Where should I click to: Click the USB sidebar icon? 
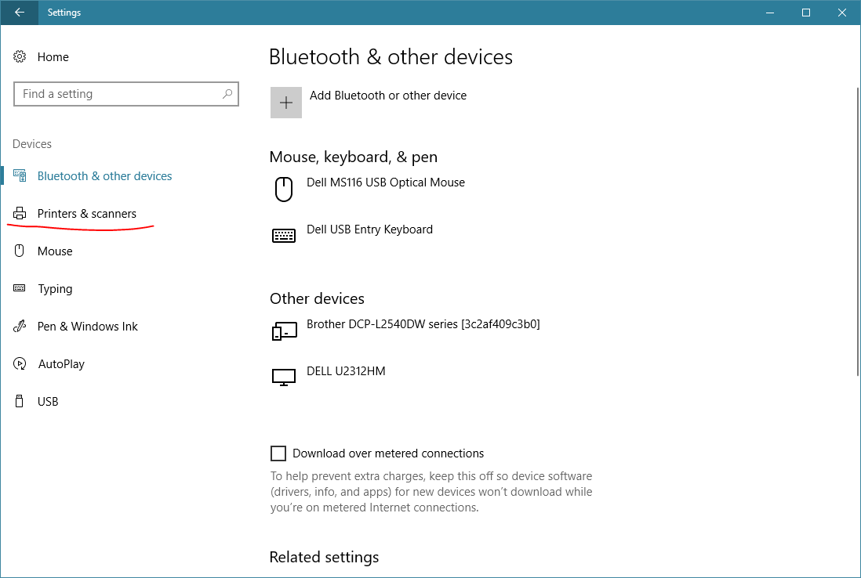coord(20,401)
